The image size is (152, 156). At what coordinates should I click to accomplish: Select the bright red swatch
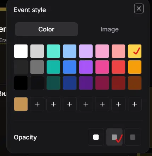118,67
